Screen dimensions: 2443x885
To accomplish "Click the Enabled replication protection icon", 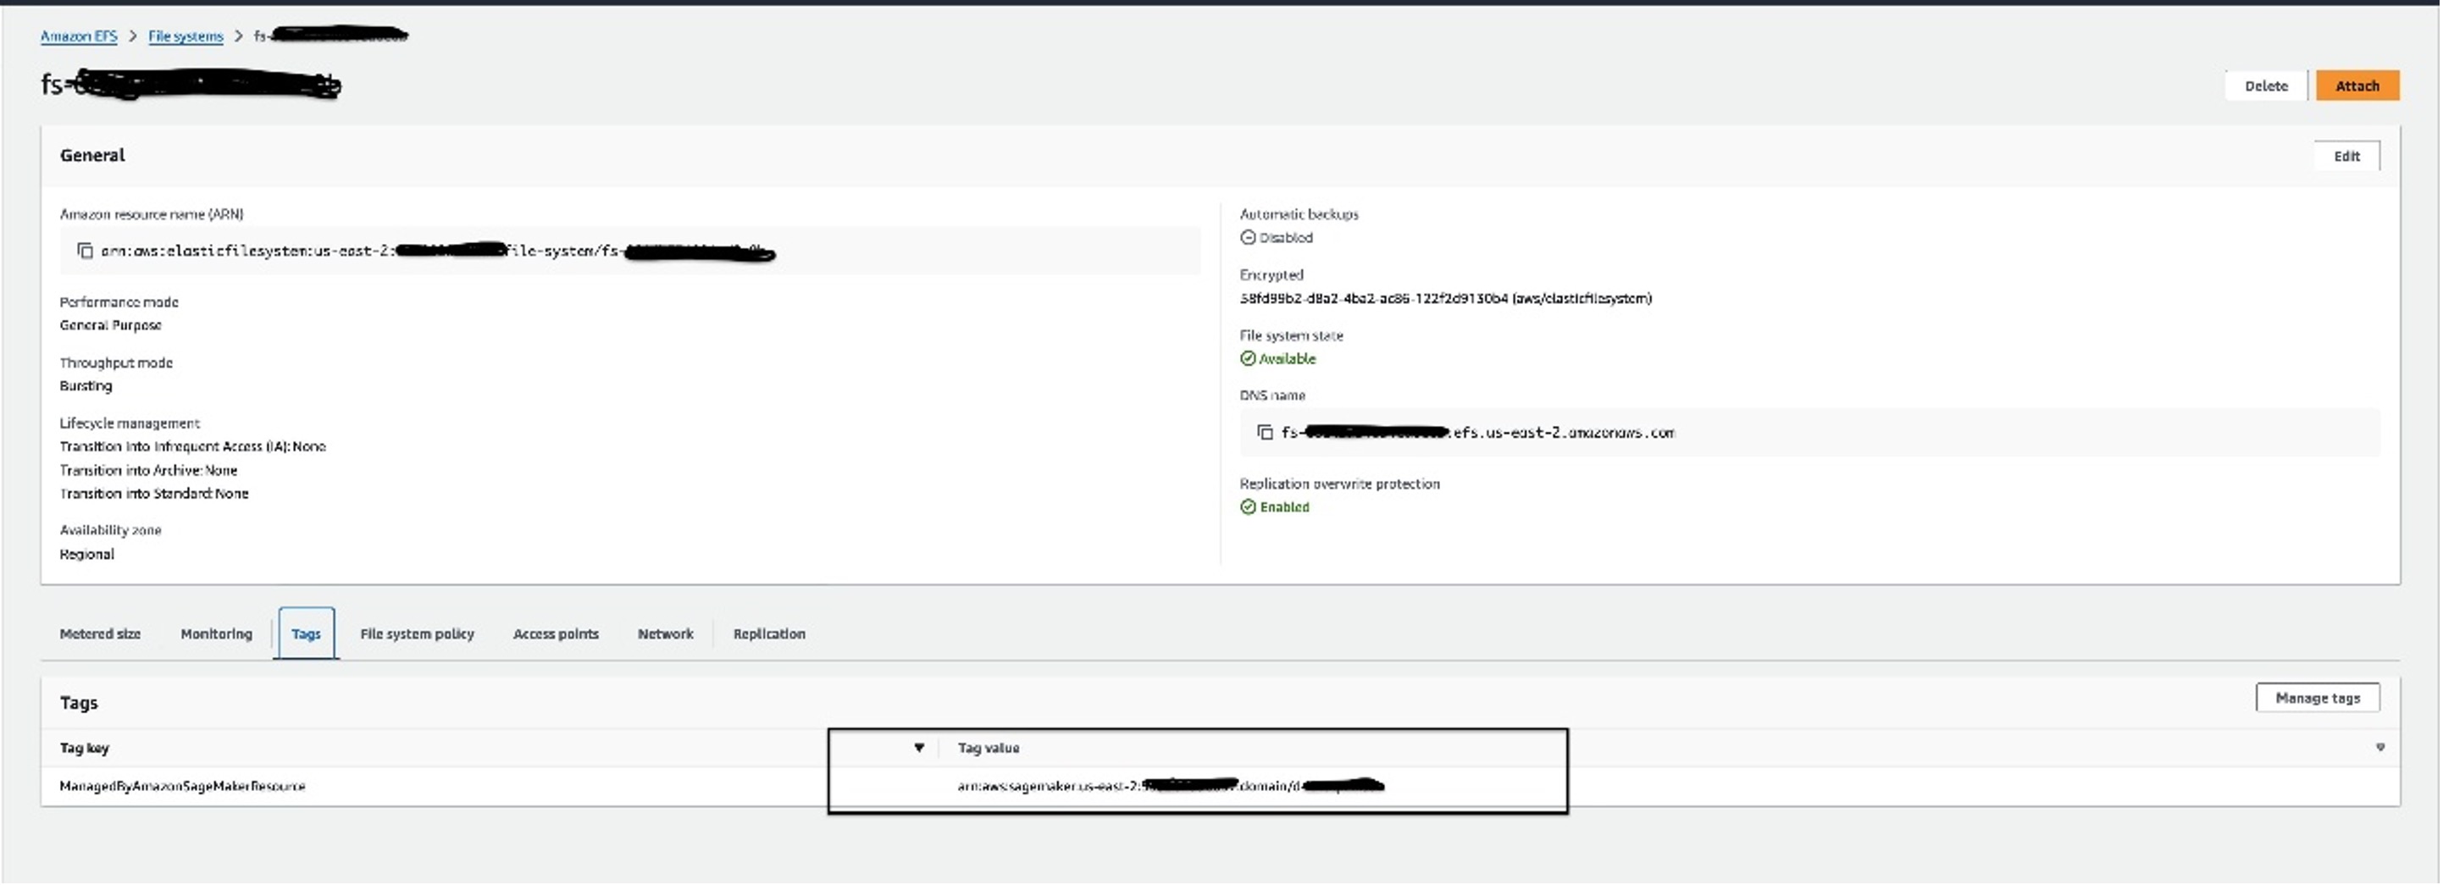I will [1247, 506].
